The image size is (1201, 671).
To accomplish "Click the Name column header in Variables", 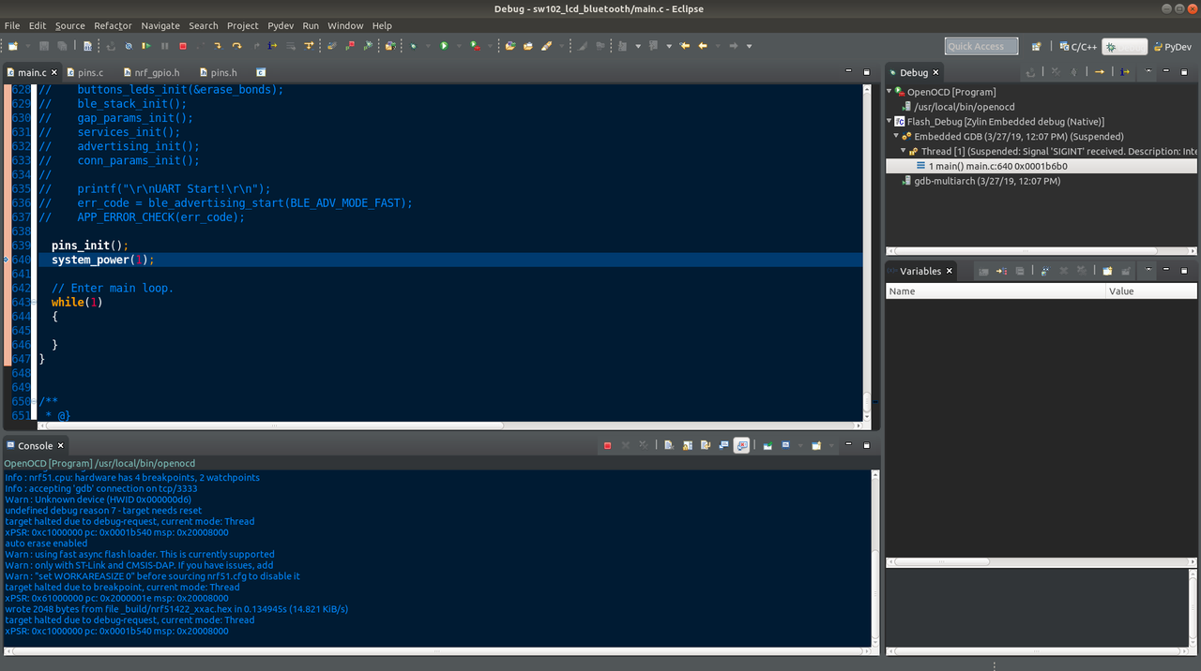I will click(996, 291).
